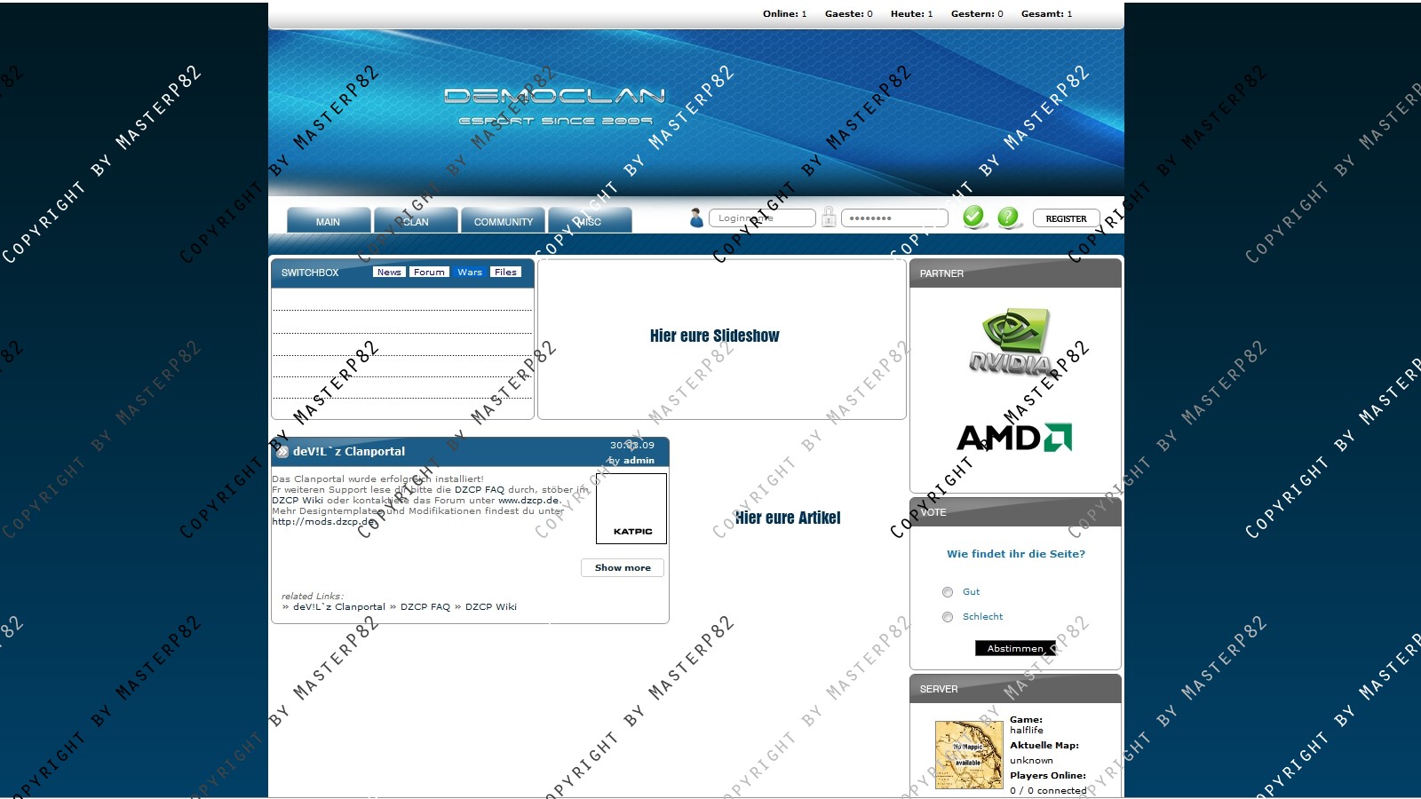Viewport: 1421px width, 799px height.
Task: Click the AMD partner logo
Action: pos(1014,438)
